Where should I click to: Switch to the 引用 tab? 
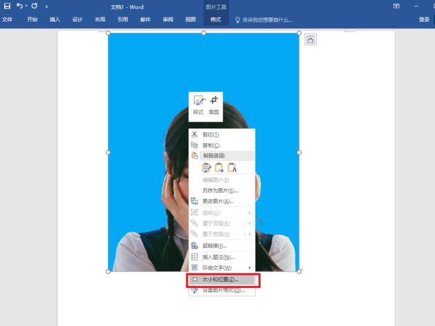coord(123,19)
